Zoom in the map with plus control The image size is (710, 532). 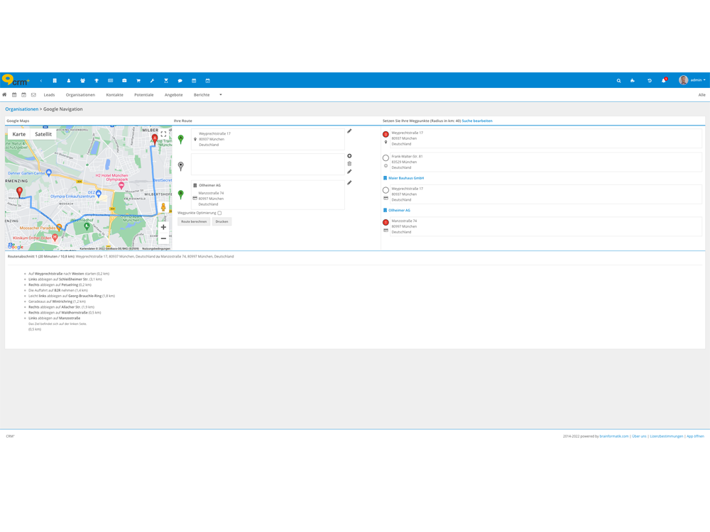[x=163, y=227]
